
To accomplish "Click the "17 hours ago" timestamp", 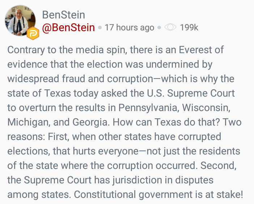I will 129,27.
